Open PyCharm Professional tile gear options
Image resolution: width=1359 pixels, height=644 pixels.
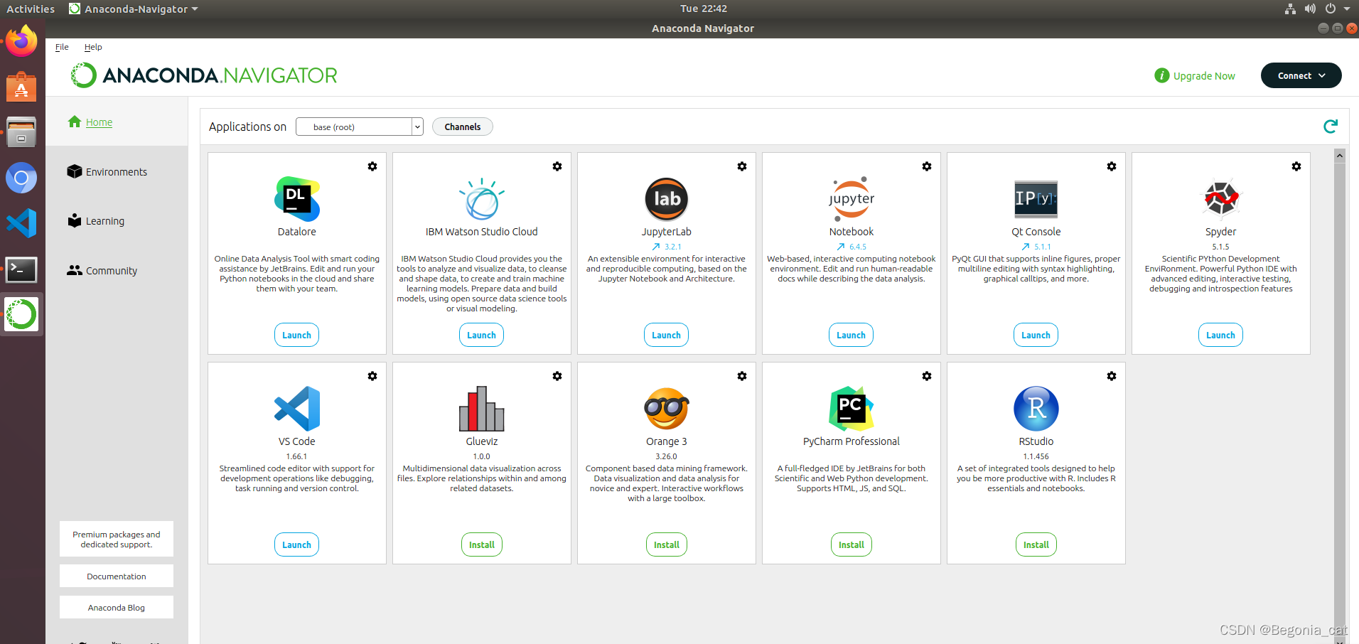click(x=927, y=376)
